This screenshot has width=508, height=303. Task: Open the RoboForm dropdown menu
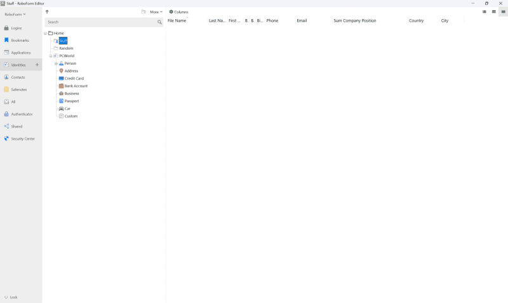click(15, 14)
